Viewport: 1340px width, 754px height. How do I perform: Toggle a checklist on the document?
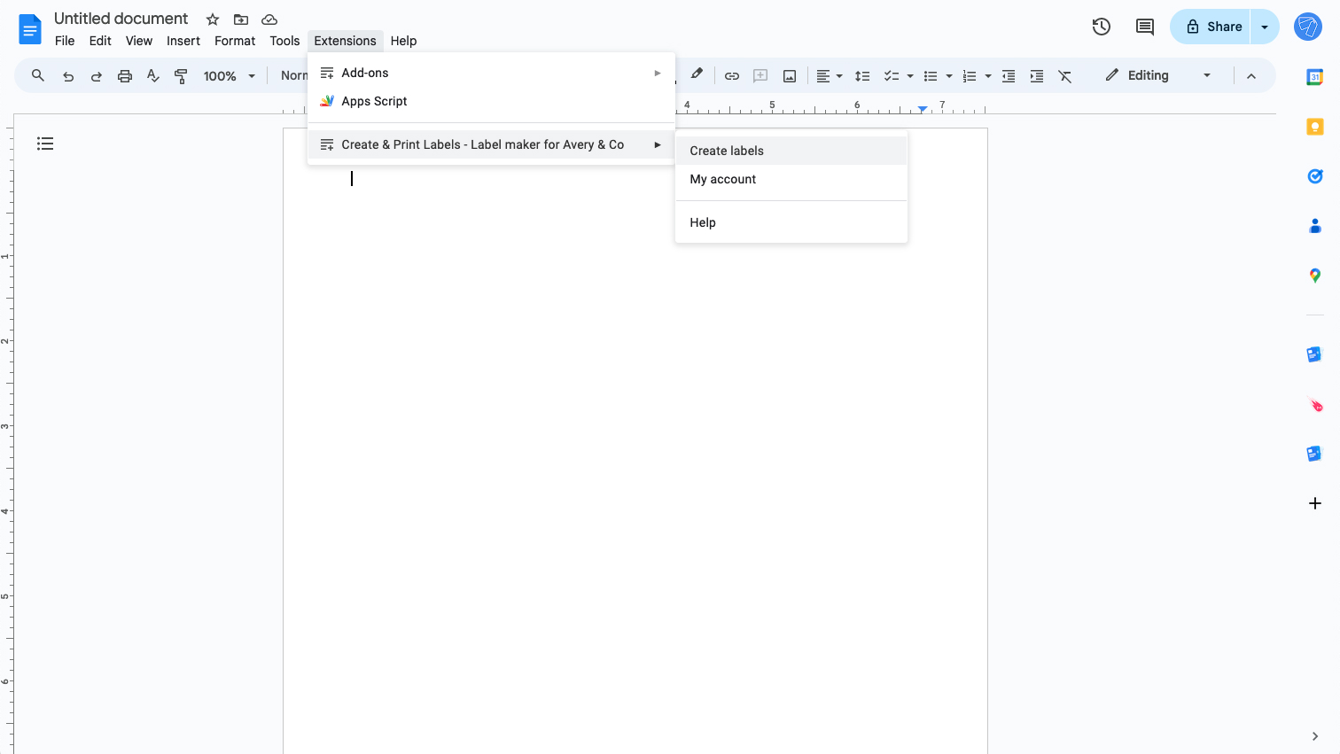coord(892,75)
